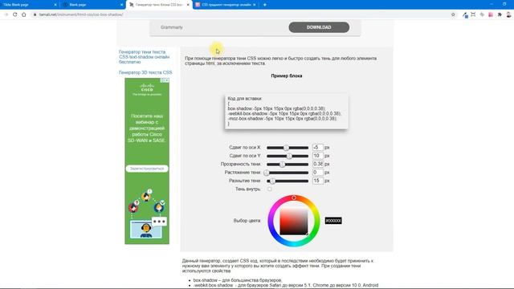
Task: Close the active box-shadow generator tab
Action: point(188,5)
